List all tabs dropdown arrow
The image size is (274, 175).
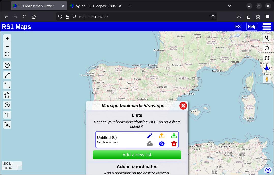(x=230, y=6)
